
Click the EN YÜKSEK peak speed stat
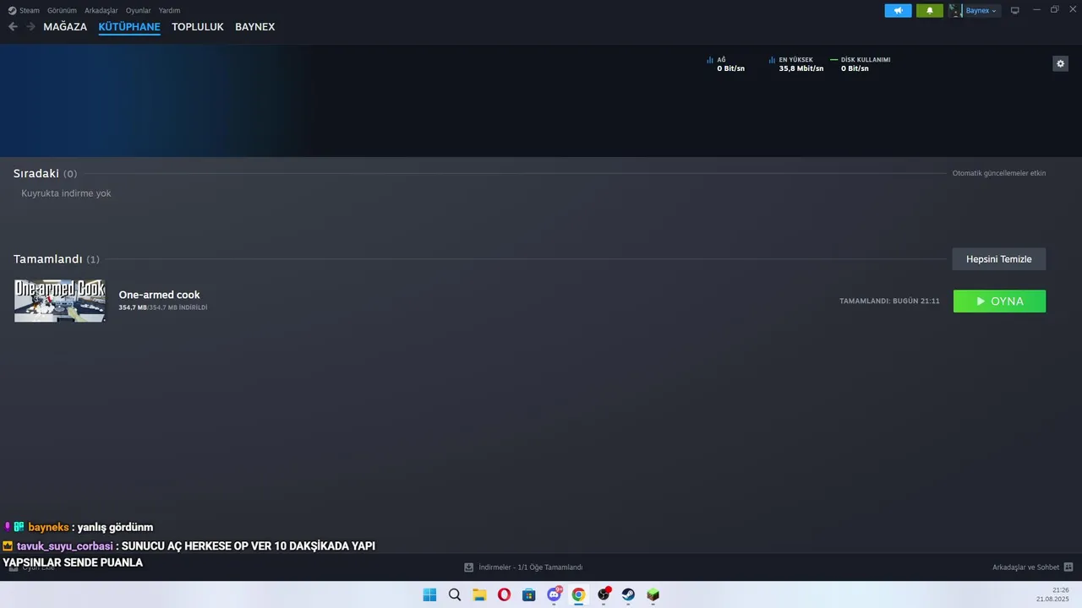pyautogui.click(x=796, y=64)
